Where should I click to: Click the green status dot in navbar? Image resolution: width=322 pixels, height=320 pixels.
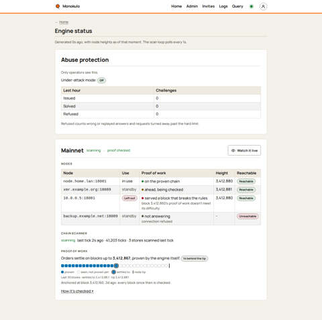click(x=252, y=7)
